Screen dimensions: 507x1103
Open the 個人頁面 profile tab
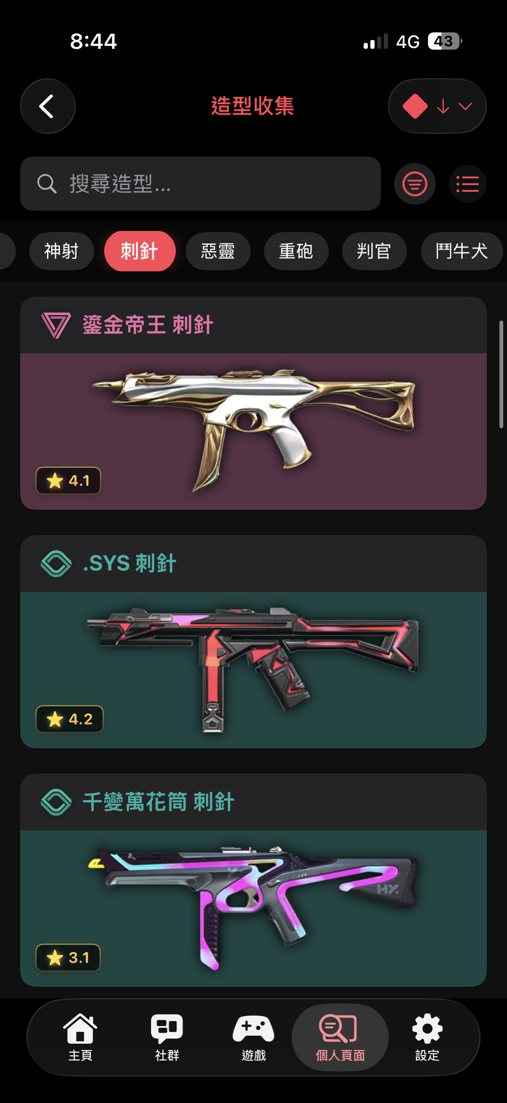[340, 1037]
